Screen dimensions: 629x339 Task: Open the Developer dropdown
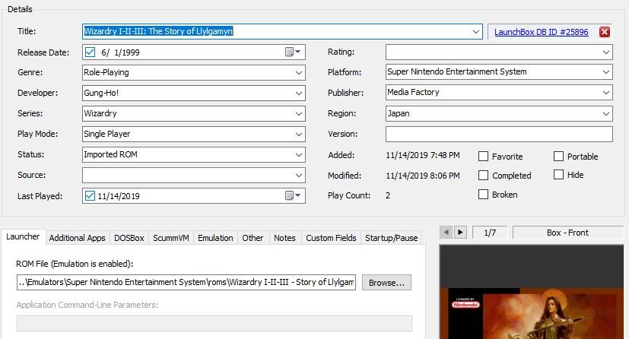[x=298, y=93]
